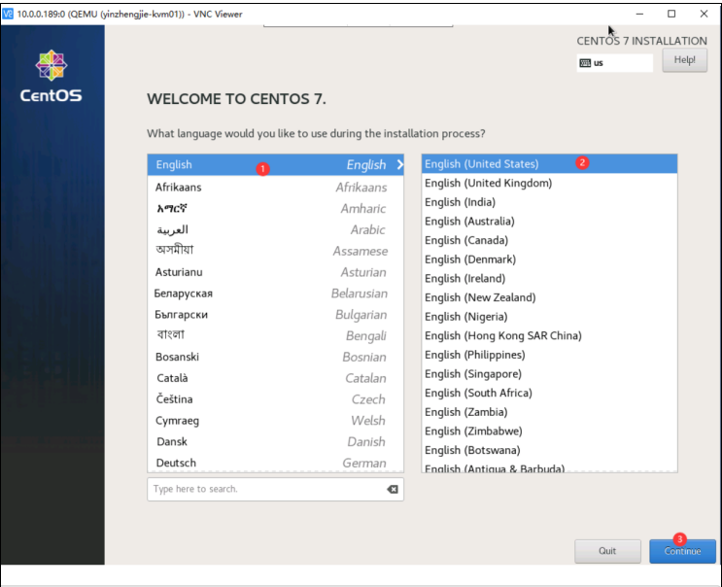722x587 pixels.
Task: Select Afrikaans language row
Action: click(275, 188)
